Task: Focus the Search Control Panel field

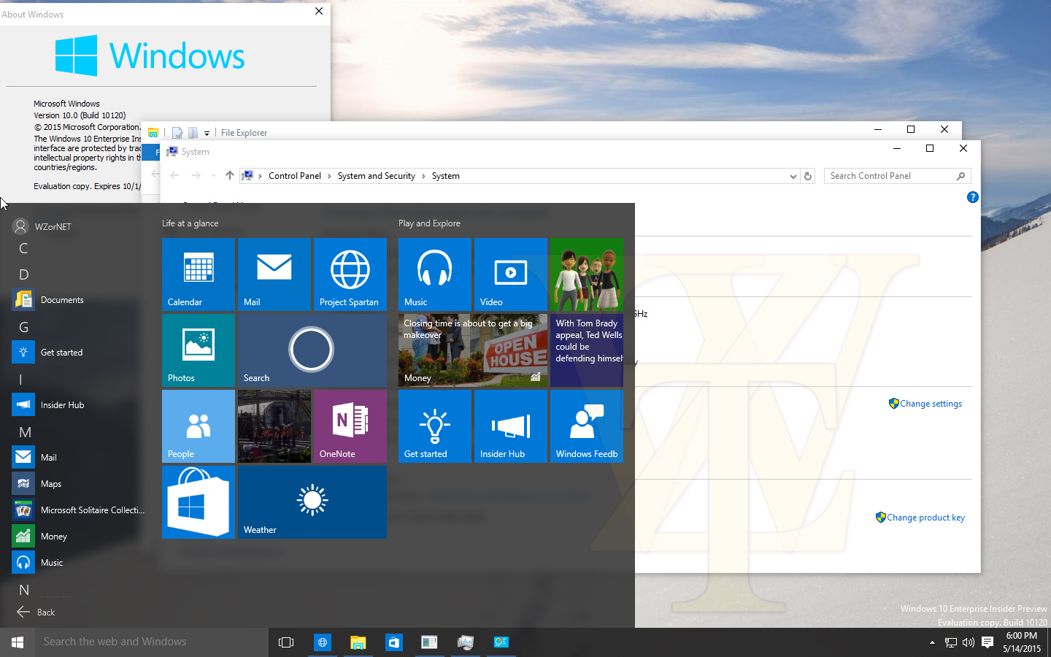Action: coord(897,176)
